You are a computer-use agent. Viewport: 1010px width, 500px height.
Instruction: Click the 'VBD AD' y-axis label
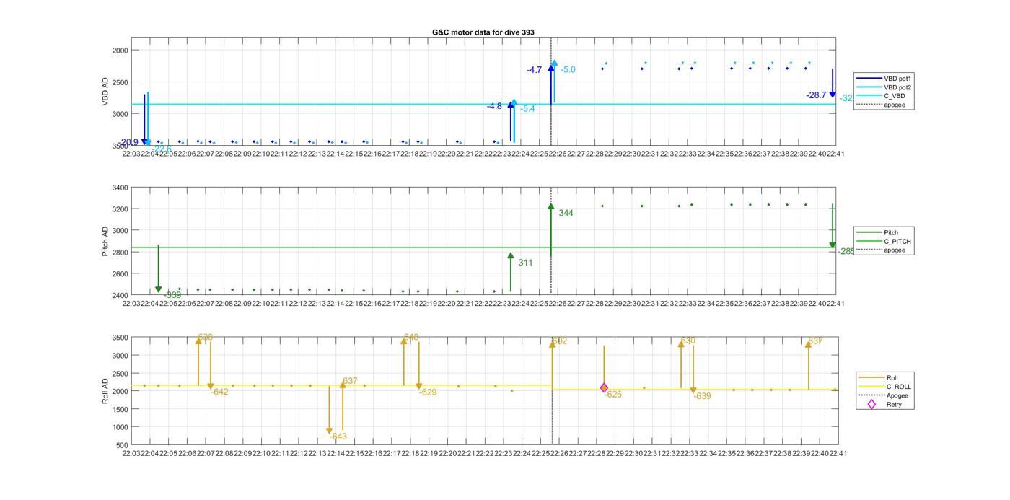point(105,92)
